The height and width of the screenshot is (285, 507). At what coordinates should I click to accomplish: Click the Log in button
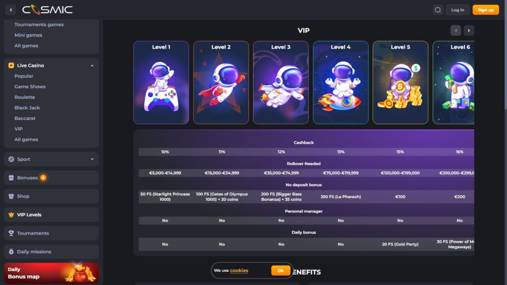pos(457,10)
